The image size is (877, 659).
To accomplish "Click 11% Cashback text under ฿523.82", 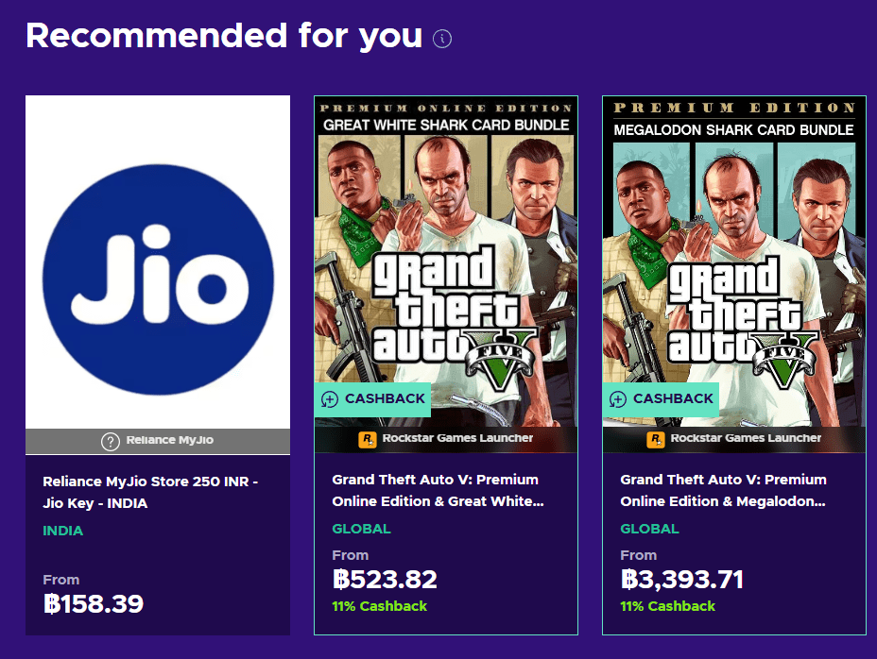I will 380,606.
